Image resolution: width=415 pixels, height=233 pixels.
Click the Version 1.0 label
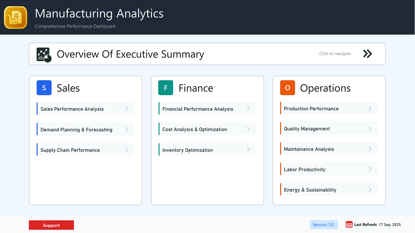click(x=323, y=225)
